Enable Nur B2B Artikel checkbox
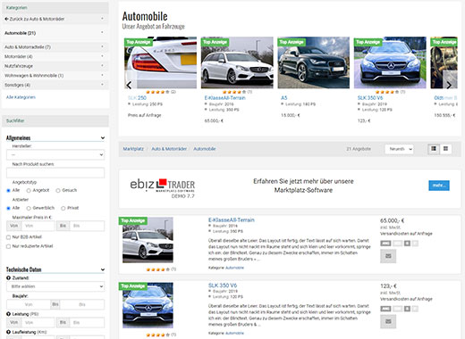 click(x=8, y=237)
